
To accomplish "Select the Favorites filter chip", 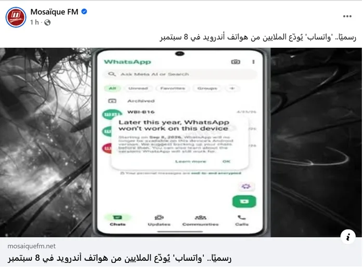I will point(173,88).
